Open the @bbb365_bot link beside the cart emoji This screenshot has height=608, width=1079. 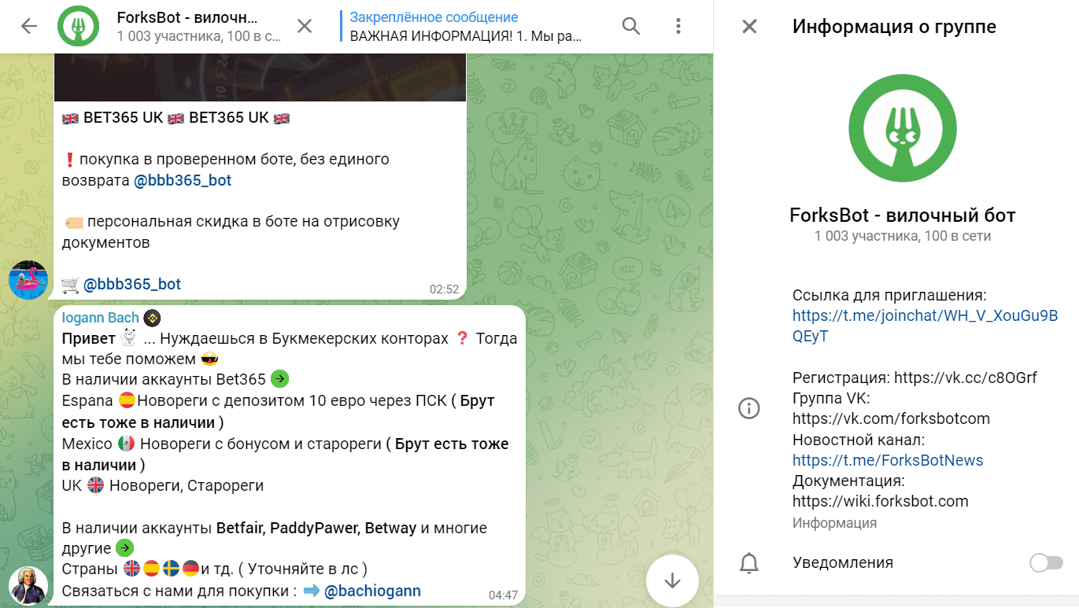pos(132,284)
